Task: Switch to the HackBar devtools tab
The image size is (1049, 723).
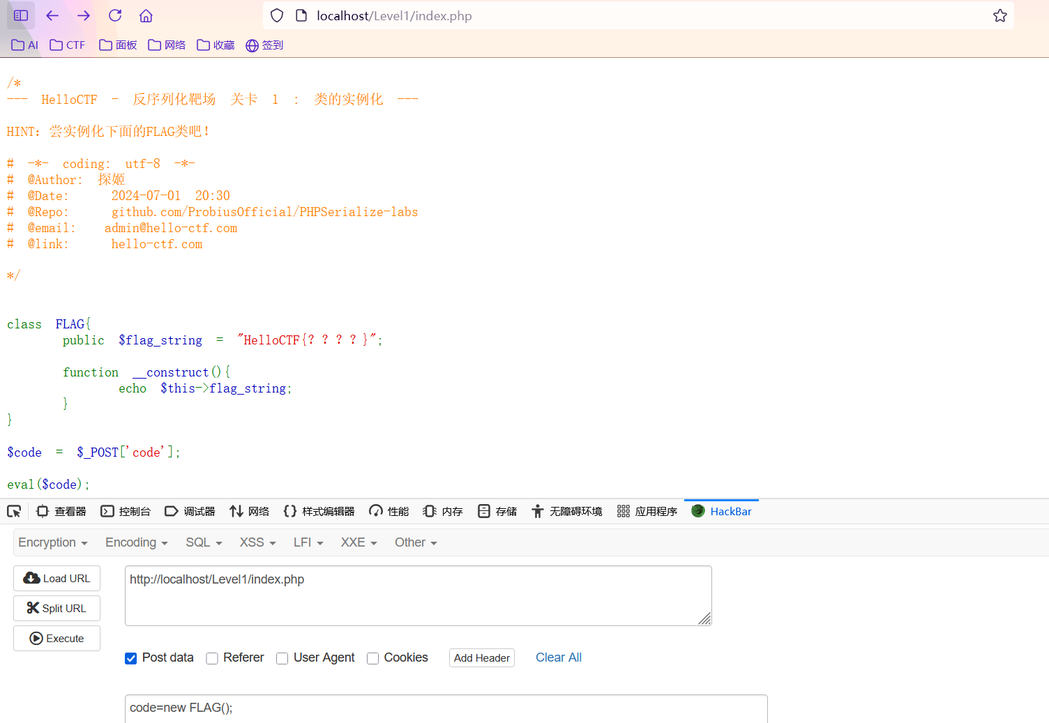Action: [x=722, y=511]
